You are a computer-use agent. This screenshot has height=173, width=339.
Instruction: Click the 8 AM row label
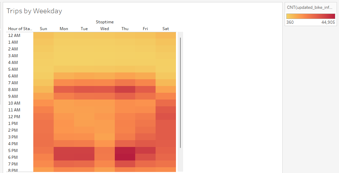click(13, 90)
